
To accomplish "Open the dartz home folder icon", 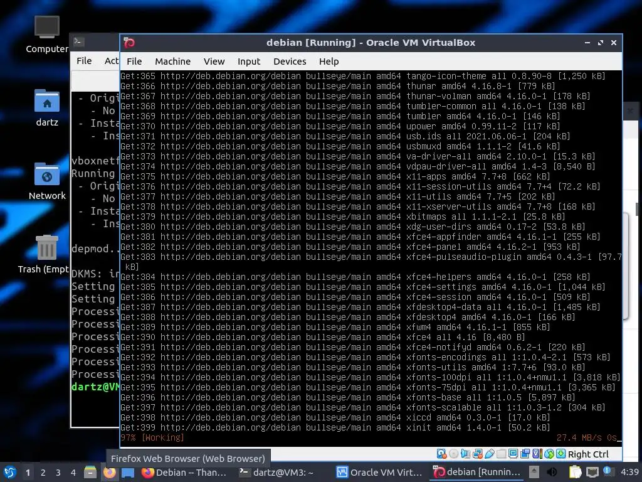I will 46,108.
